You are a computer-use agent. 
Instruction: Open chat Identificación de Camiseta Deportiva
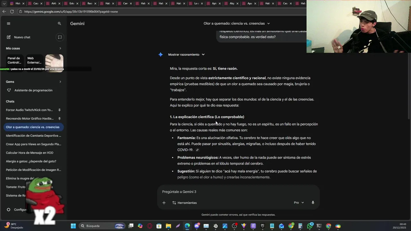(33, 136)
